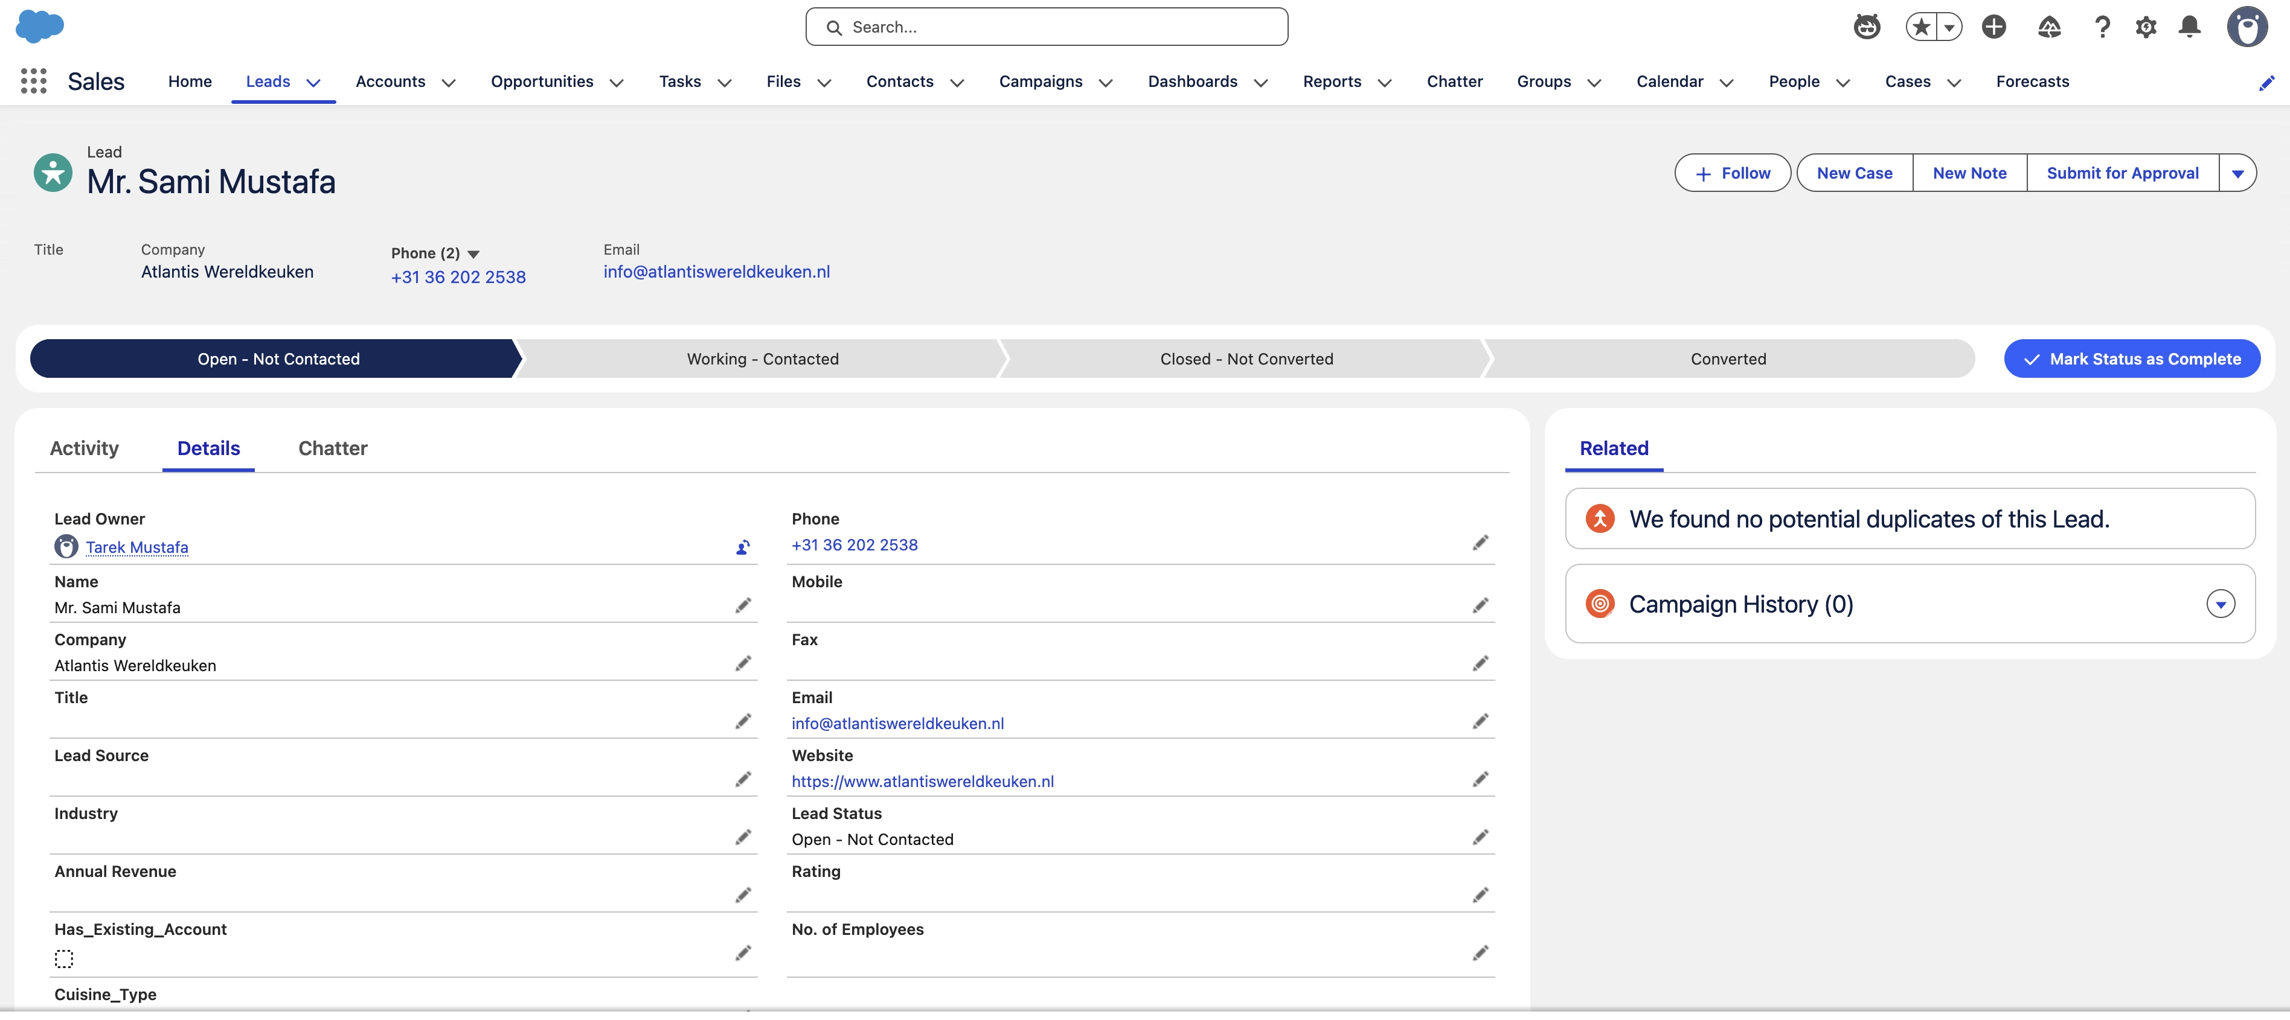This screenshot has width=2290, height=1020.
Task: Click the help question mark icon
Action: (2102, 27)
